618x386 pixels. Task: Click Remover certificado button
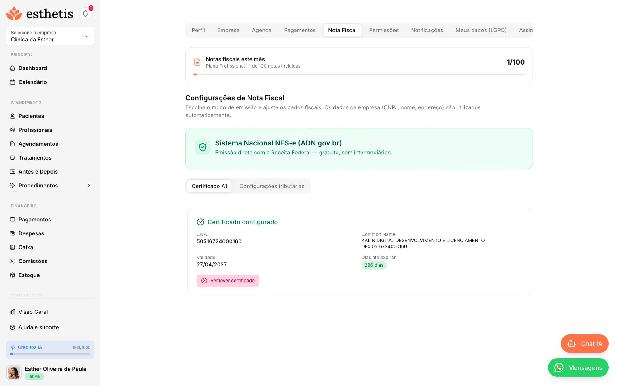(x=228, y=281)
